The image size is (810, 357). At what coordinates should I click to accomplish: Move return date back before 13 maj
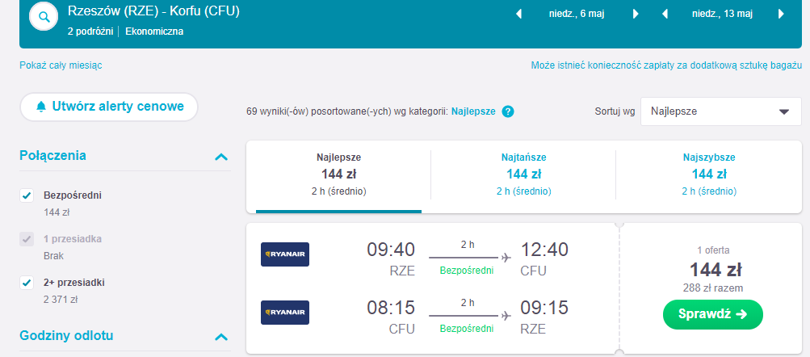pos(665,14)
